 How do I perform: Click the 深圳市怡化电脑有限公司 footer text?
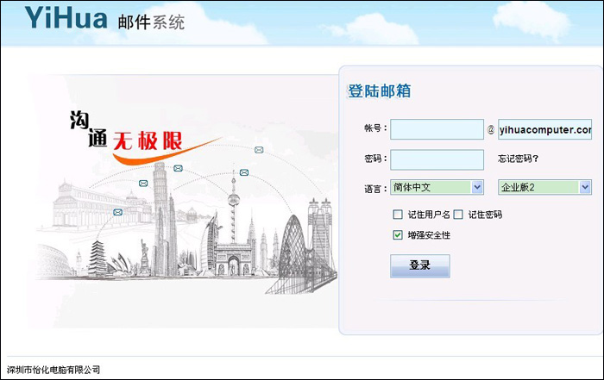[x=53, y=370]
